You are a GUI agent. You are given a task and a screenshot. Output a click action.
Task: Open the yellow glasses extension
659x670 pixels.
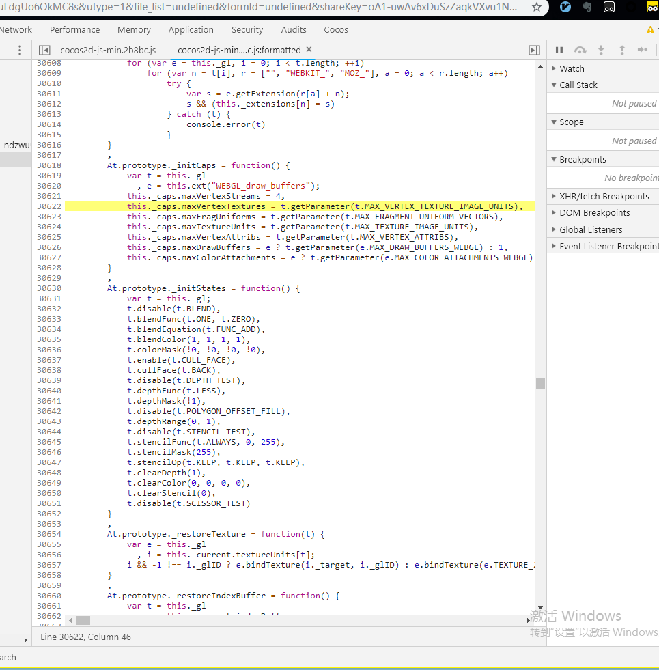[x=653, y=7]
